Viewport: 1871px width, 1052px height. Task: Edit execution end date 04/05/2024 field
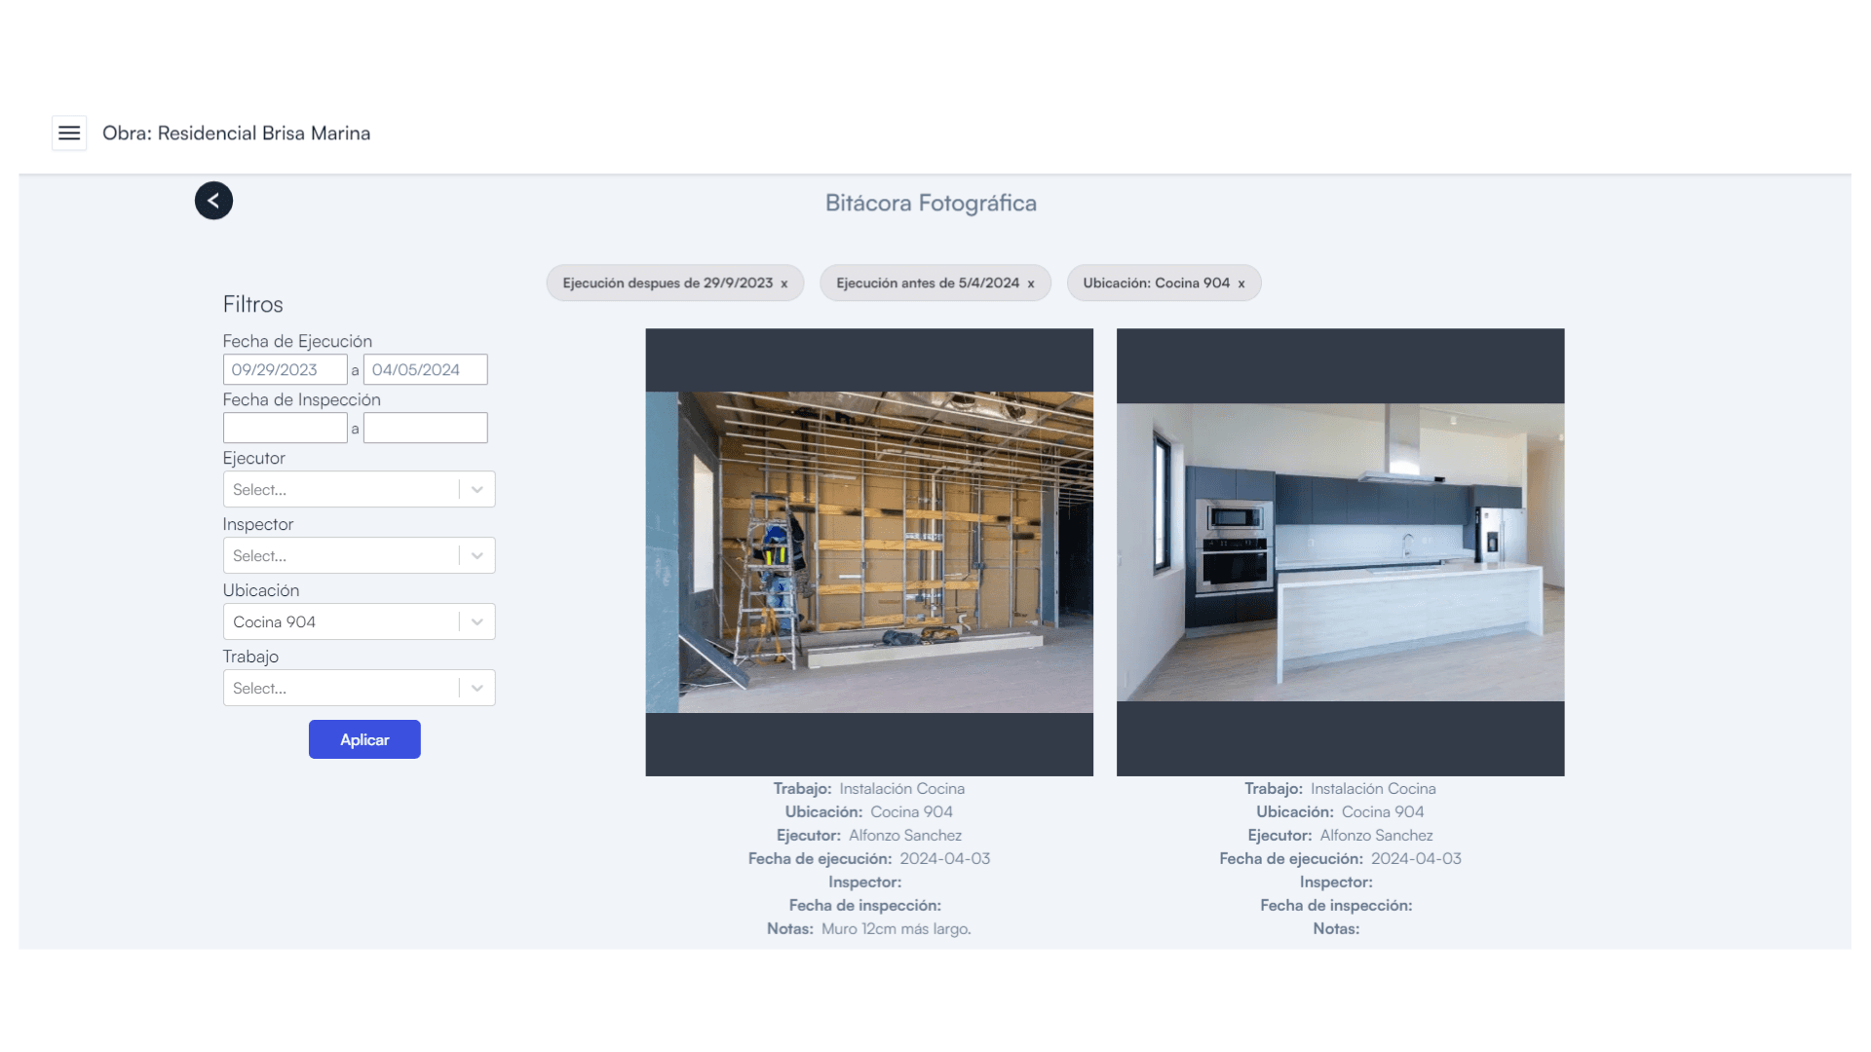425,369
